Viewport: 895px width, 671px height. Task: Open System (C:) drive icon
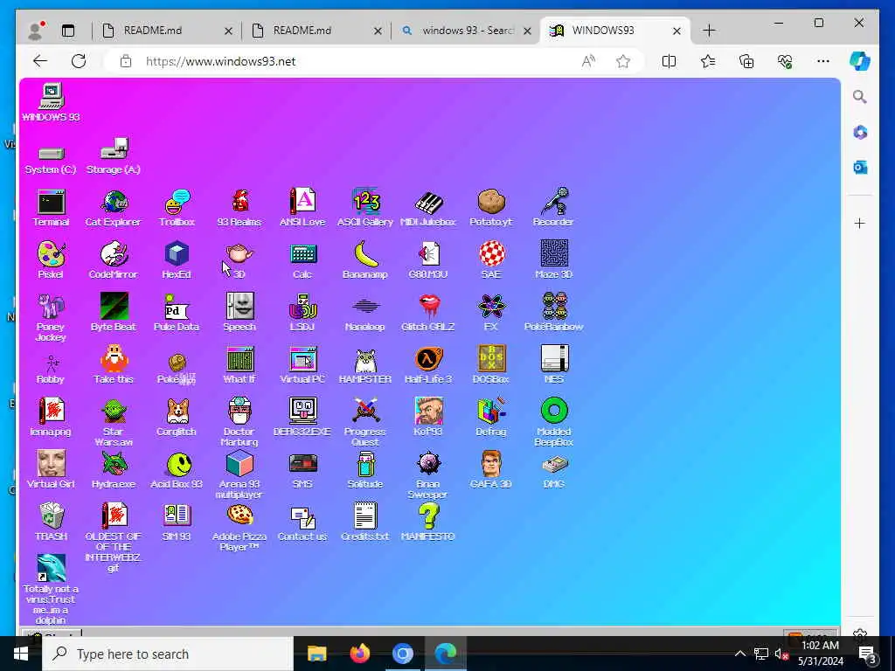(x=51, y=160)
